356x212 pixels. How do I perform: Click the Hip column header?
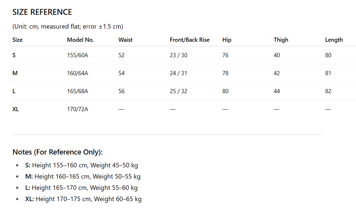(227, 40)
